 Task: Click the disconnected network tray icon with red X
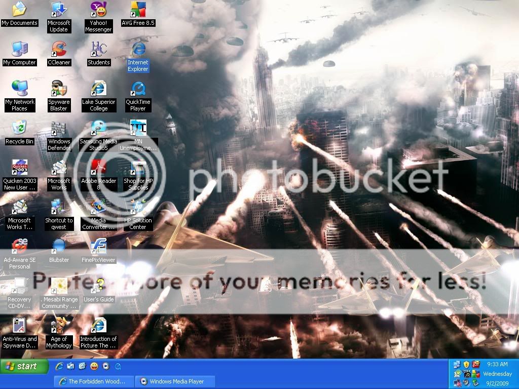(457, 383)
